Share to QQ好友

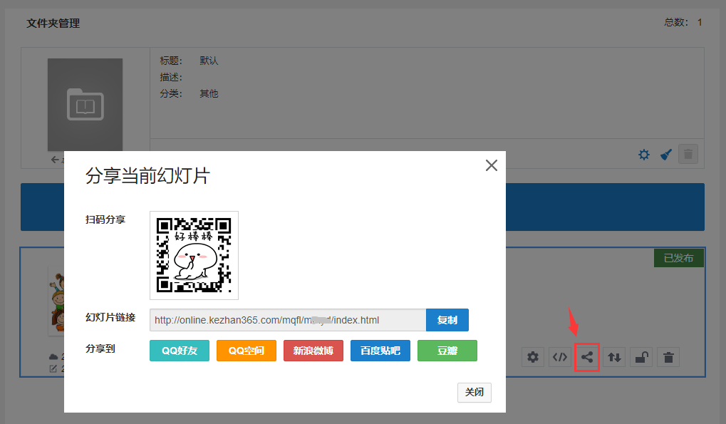(180, 351)
